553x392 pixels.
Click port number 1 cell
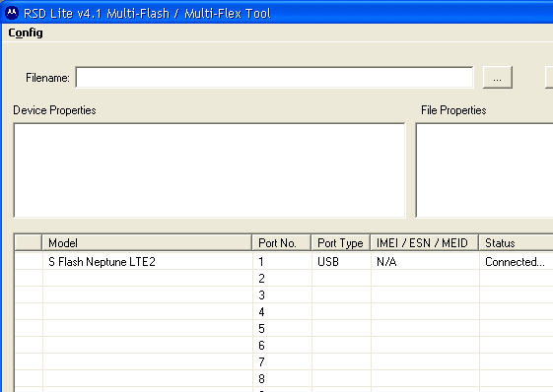pyautogui.click(x=282, y=262)
